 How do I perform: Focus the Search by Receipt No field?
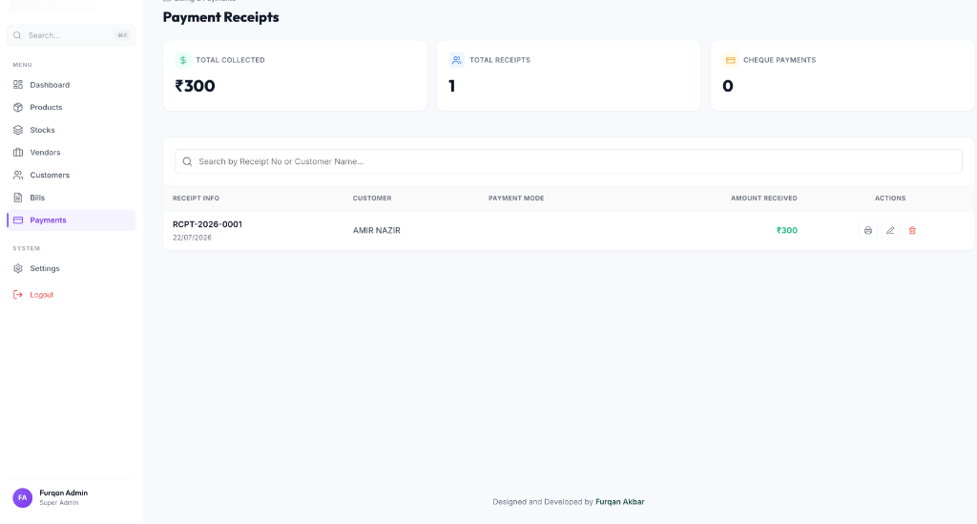[569, 161]
